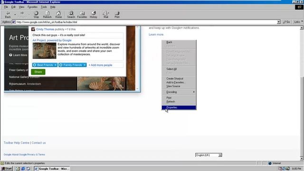Click the Forward toolbar arrow
304x171 pixels.
pos(22,15)
